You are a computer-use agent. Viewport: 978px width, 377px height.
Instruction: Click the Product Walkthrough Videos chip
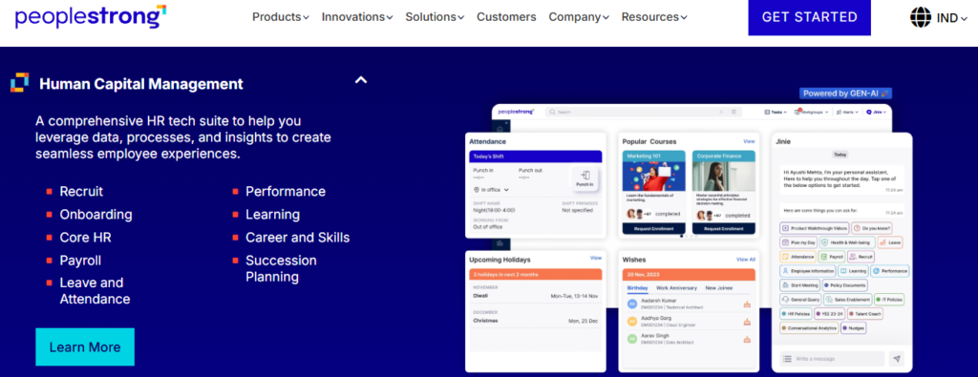(x=814, y=228)
